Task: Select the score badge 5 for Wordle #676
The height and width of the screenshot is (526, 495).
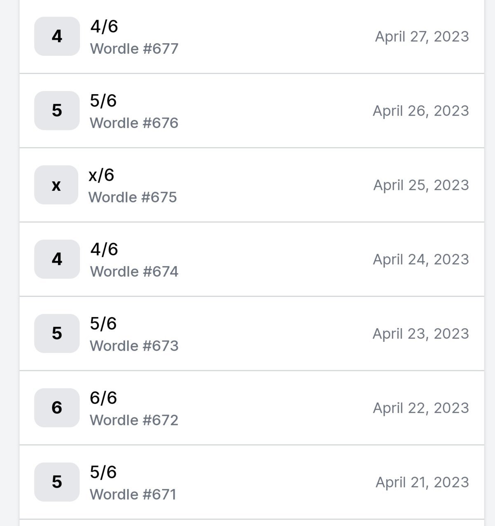Action: (x=57, y=111)
